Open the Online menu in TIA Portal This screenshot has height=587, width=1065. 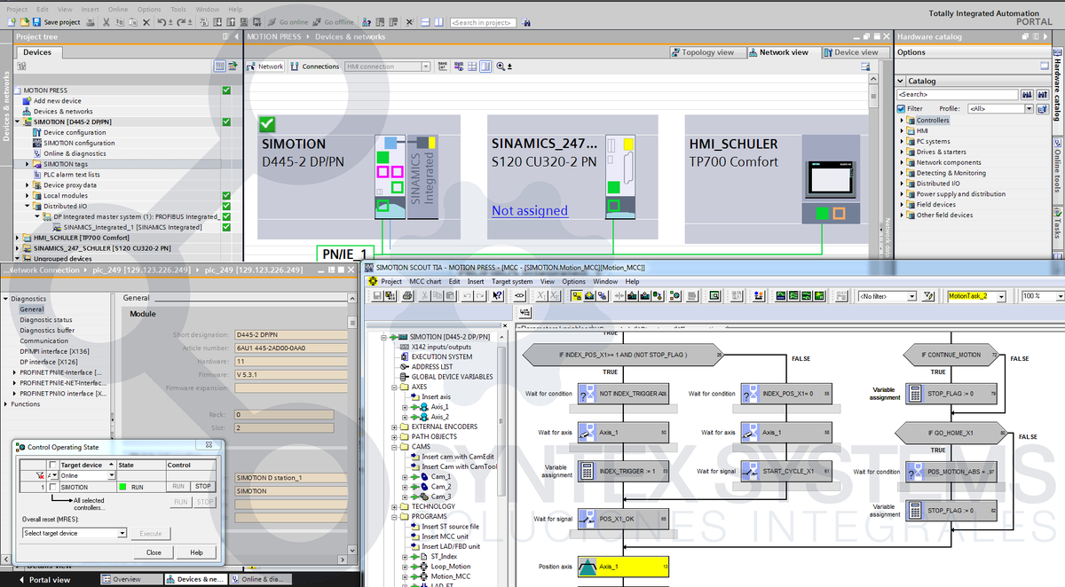[x=118, y=9]
